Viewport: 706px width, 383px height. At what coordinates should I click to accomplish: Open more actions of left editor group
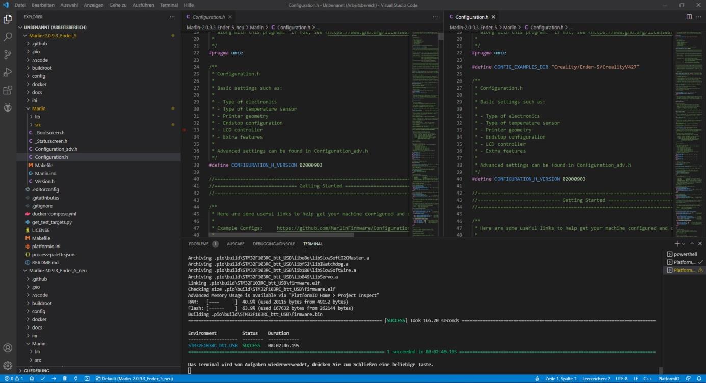pyautogui.click(x=435, y=17)
